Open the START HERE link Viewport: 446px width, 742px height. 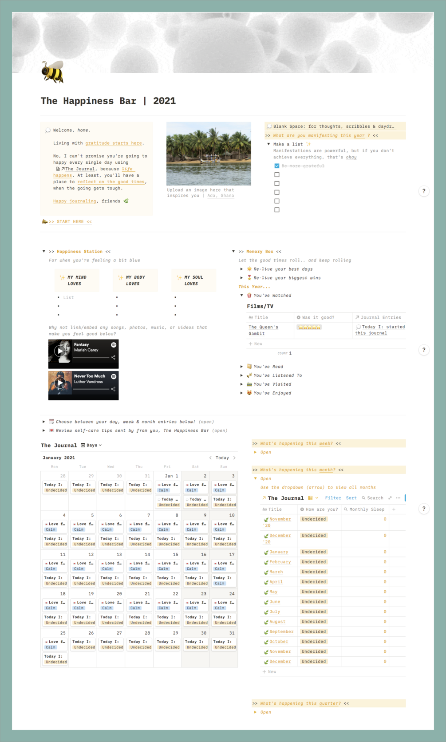70,221
